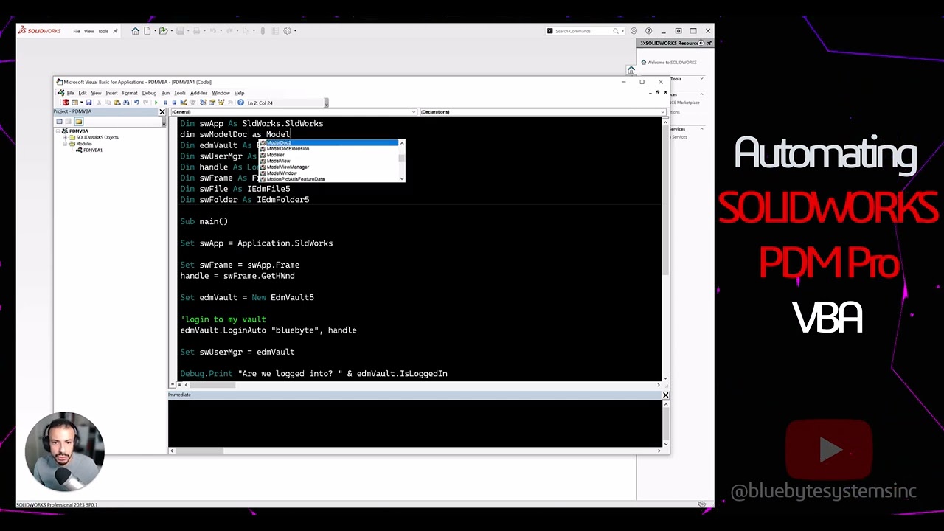Open the Search Commands dropdown arrow
This screenshot has width=944, height=531.
(622, 31)
